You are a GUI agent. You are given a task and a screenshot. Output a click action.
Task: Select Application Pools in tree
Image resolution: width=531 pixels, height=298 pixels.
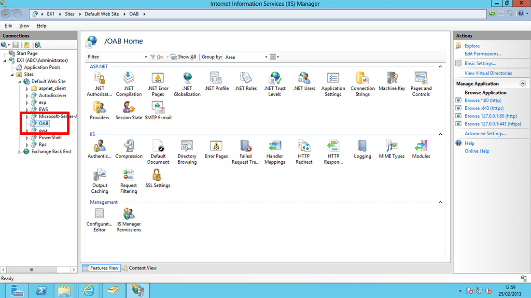pos(42,68)
